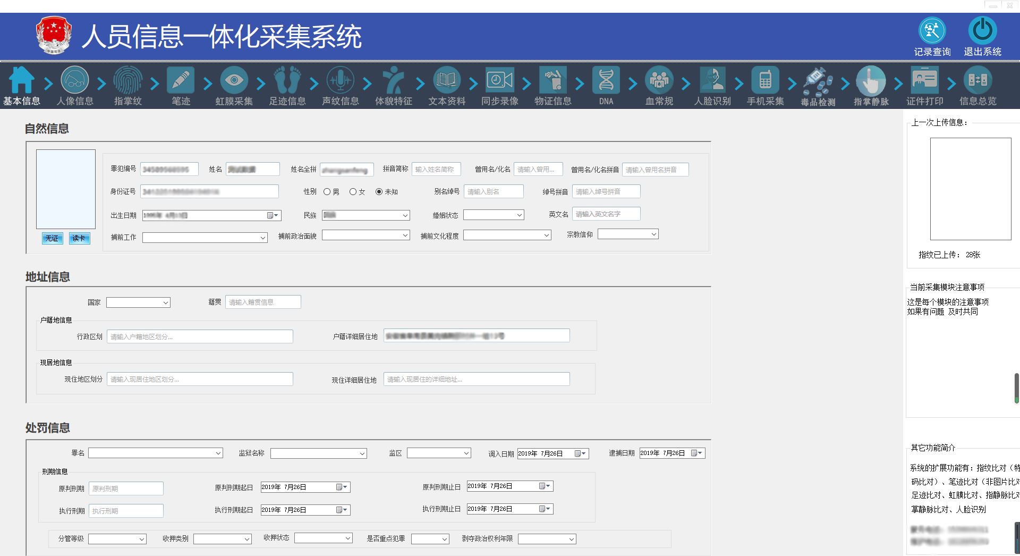Open the 足迹信息 footprint step
Screen dimensions: 1020x556
(x=287, y=85)
